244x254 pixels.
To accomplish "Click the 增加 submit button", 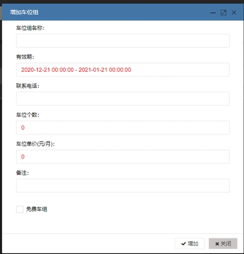I will click(190, 243).
